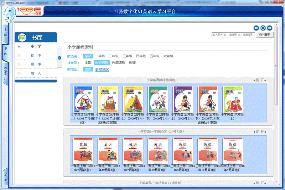Click the blue refresh icon
The height and width of the screenshot is (190, 285).
coord(263,28)
